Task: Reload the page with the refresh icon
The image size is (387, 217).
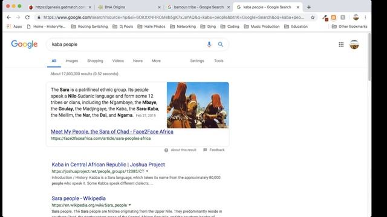Action: point(27,17)
